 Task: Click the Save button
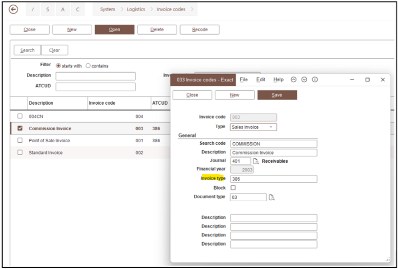(x=277, y=95)
